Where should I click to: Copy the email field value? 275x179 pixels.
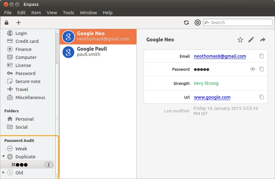point(262,56)
